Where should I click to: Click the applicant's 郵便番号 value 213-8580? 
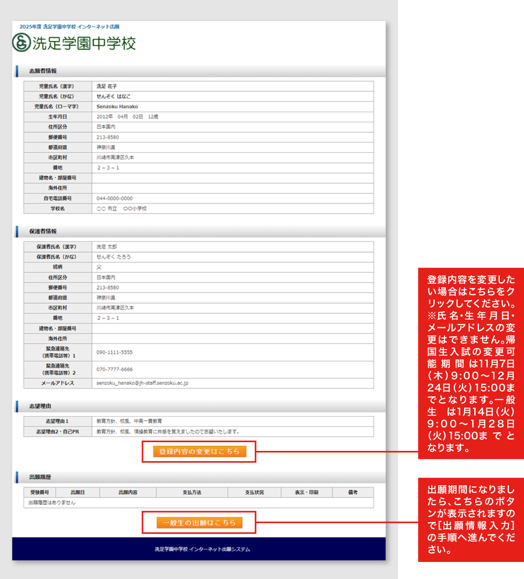point(108,137)
